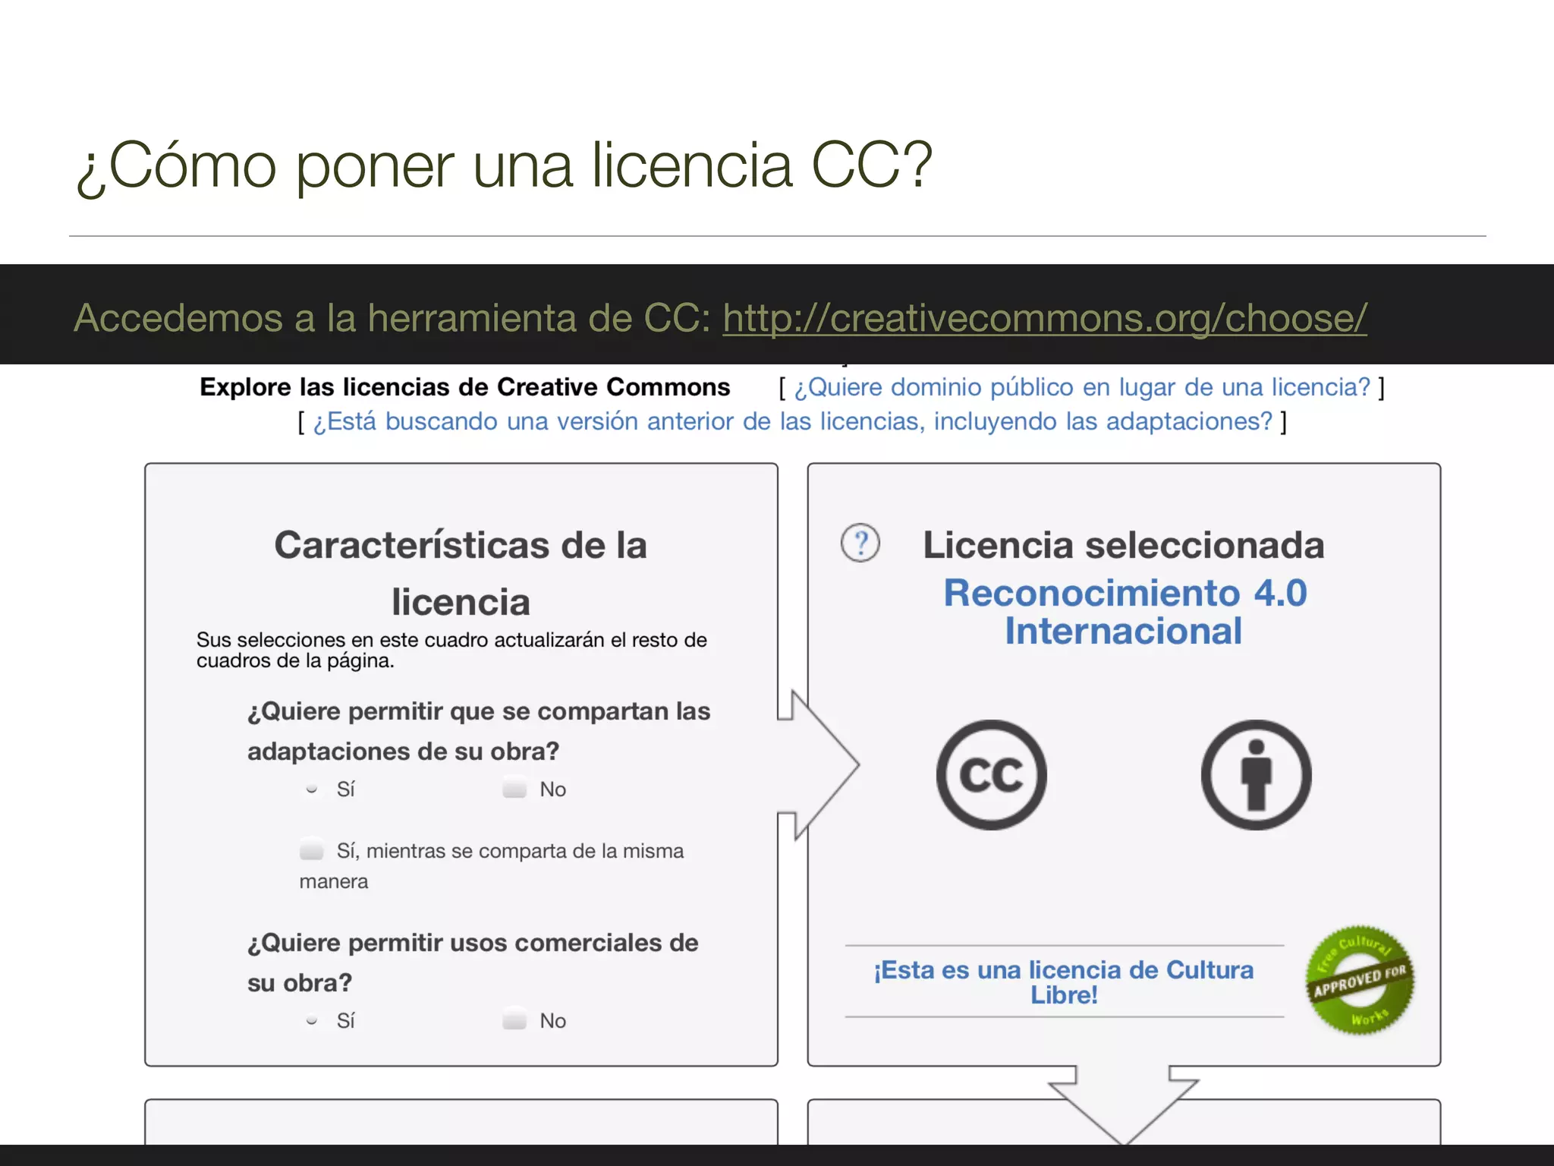Click the Licencia seleccionada panel

pos(1123,544)
